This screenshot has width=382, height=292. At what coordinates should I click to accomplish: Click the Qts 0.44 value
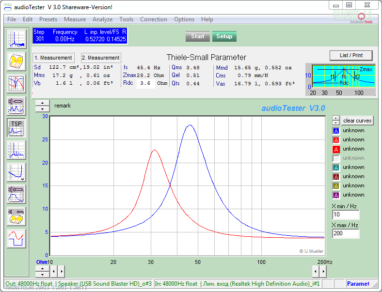pos(193,83)
